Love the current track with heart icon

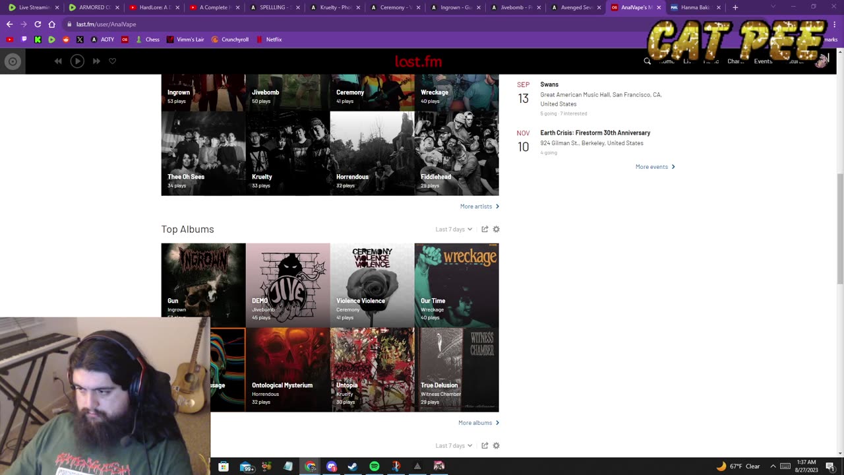[x=113, y=61]
